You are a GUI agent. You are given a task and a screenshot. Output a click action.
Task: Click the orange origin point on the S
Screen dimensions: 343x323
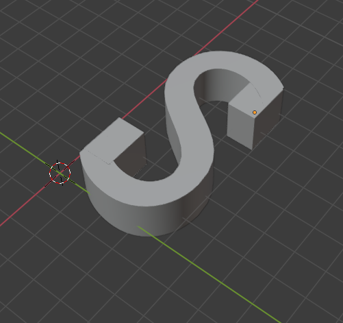255,112
